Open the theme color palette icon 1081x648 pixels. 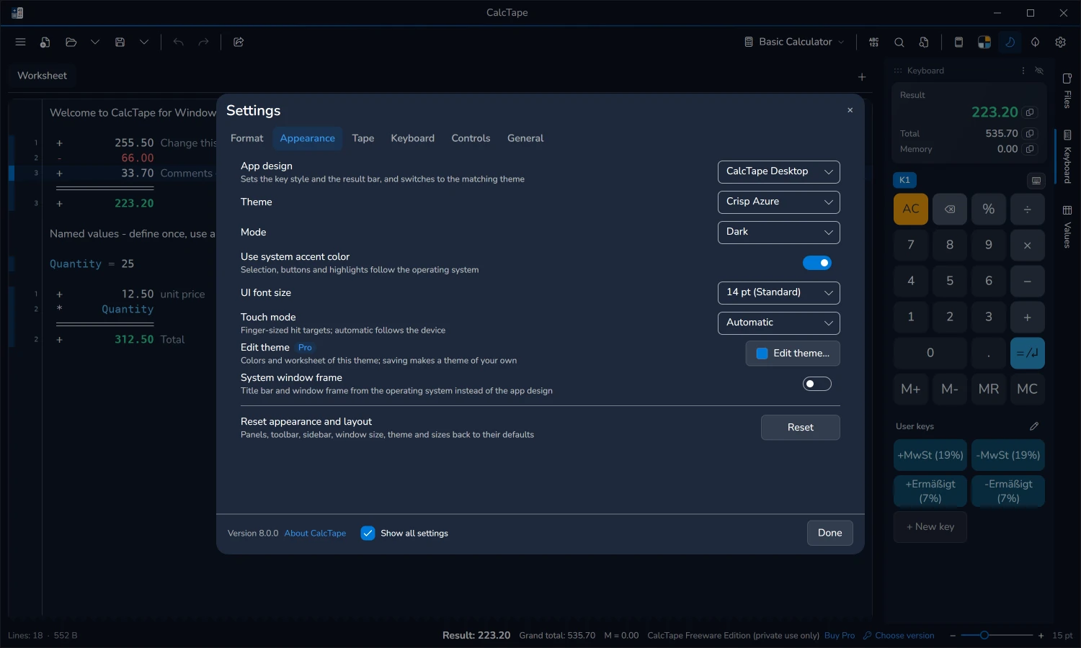click(x=984, y=42)
